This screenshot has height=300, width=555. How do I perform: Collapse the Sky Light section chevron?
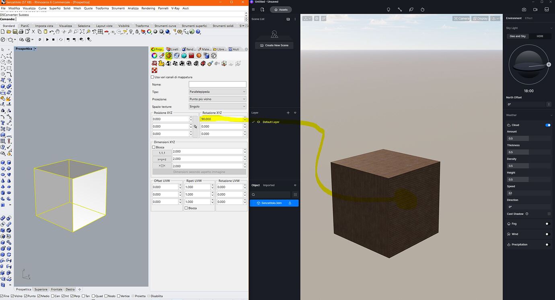point(551,28)
